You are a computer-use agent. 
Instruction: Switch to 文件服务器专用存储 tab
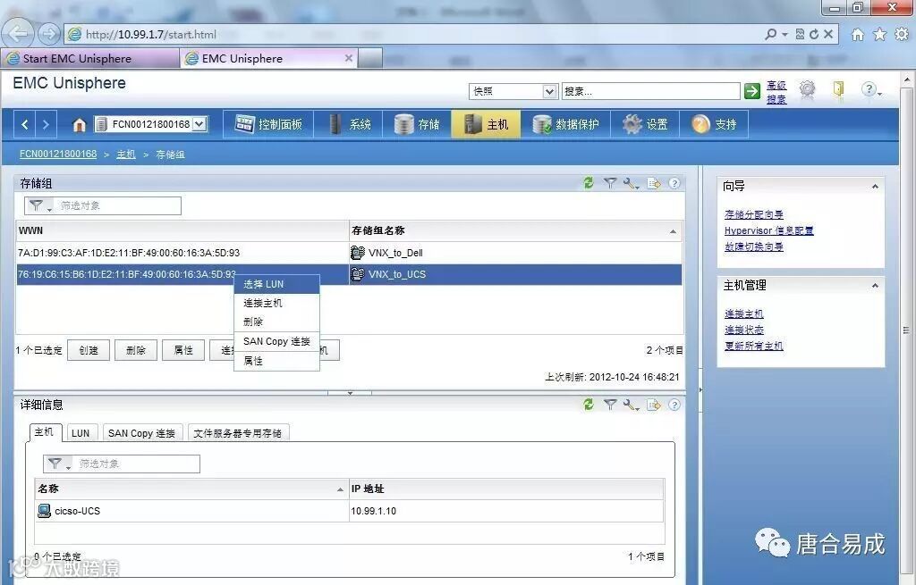click(x=238, y=433)
